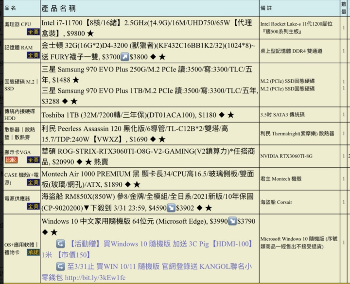This screenshot has height=284, width=350.
Task: Click star icon after Intel i7-11700 price
Action: tap(90, 34)
